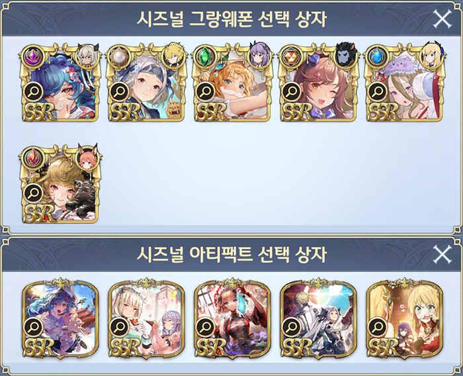Choose the purple-haired character portrait badge
The height and width of the screenshot is (376, 463).
click(260, 56)
